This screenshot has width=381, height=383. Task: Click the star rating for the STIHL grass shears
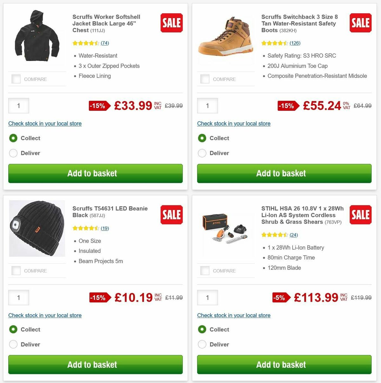(275, 235)
